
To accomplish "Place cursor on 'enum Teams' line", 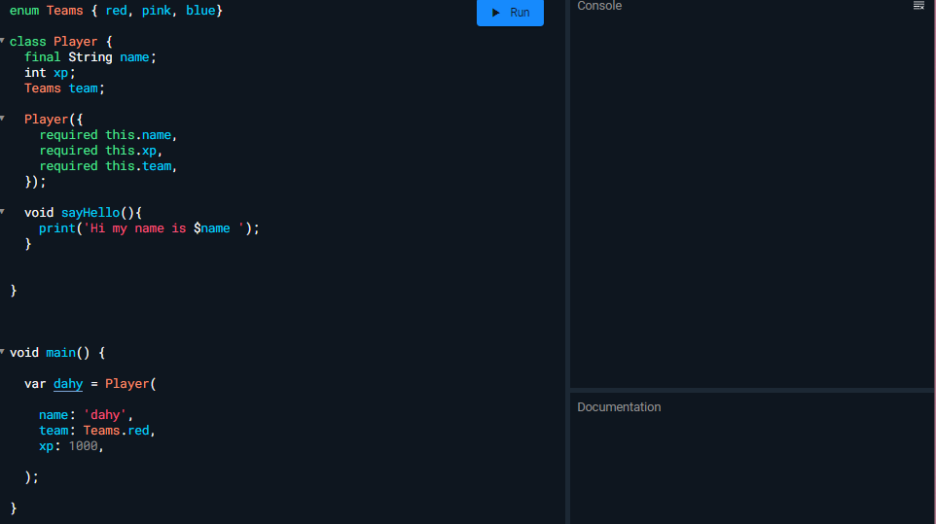I will (116, 11).
